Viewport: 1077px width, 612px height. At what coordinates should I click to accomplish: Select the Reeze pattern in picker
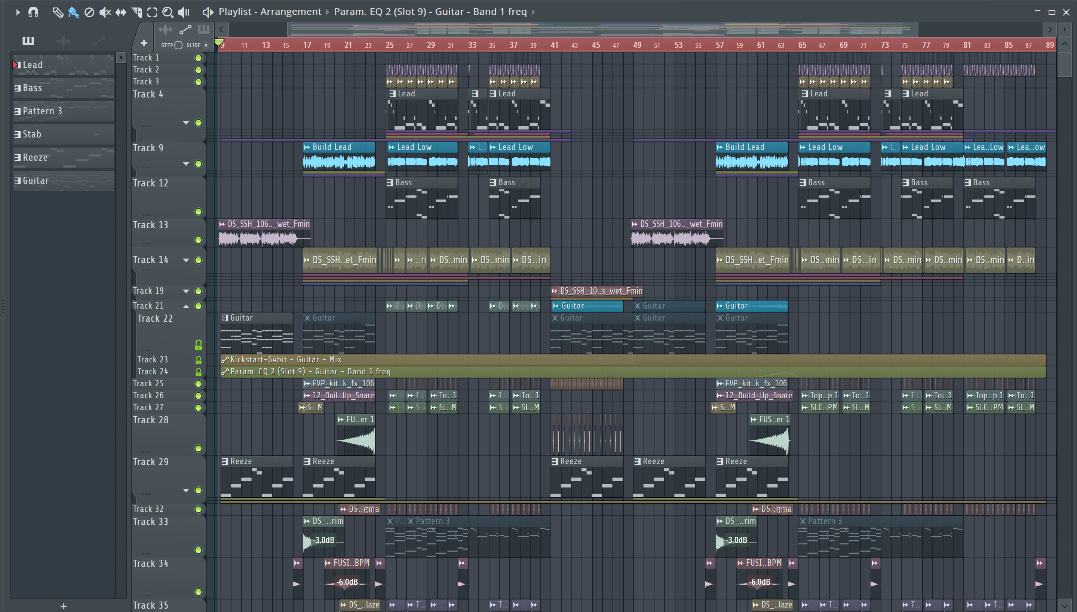coord(64,157)
